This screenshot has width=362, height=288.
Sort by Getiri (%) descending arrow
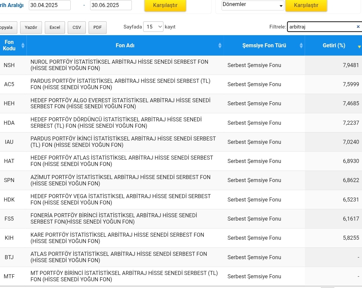[359, 47]
